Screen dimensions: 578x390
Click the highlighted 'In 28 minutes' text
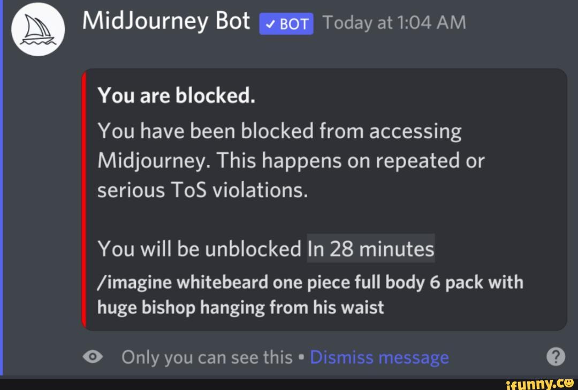click(370, 247)
